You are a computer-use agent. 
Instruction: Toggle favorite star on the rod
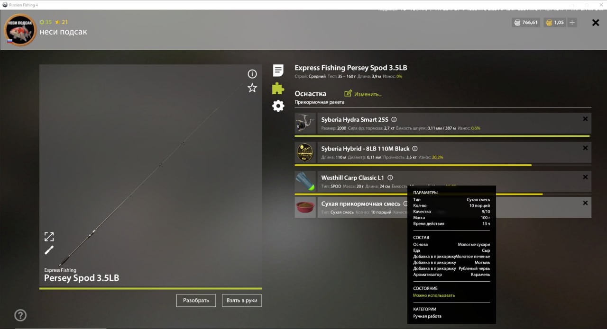[252, 88]
